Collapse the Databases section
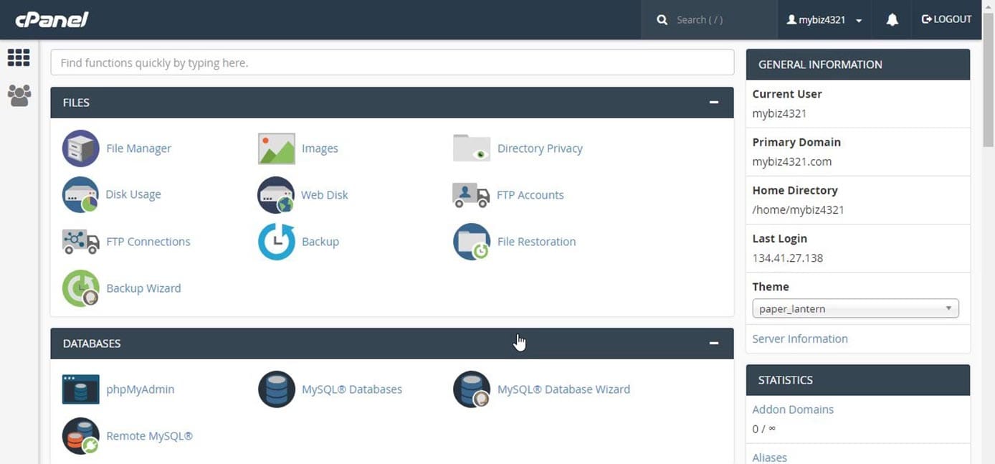 [x=714, y=344]
